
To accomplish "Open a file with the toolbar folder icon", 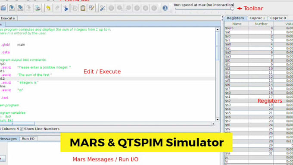I will point(3,8).
